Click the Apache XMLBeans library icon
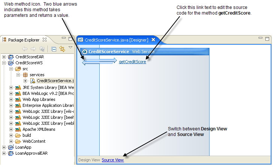 [18, 129]
